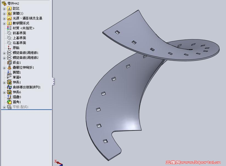Image resolution: width=226 pixels, height=166 pixels.
Task: Expand the 實體(1) tree node
Action: 4,14
